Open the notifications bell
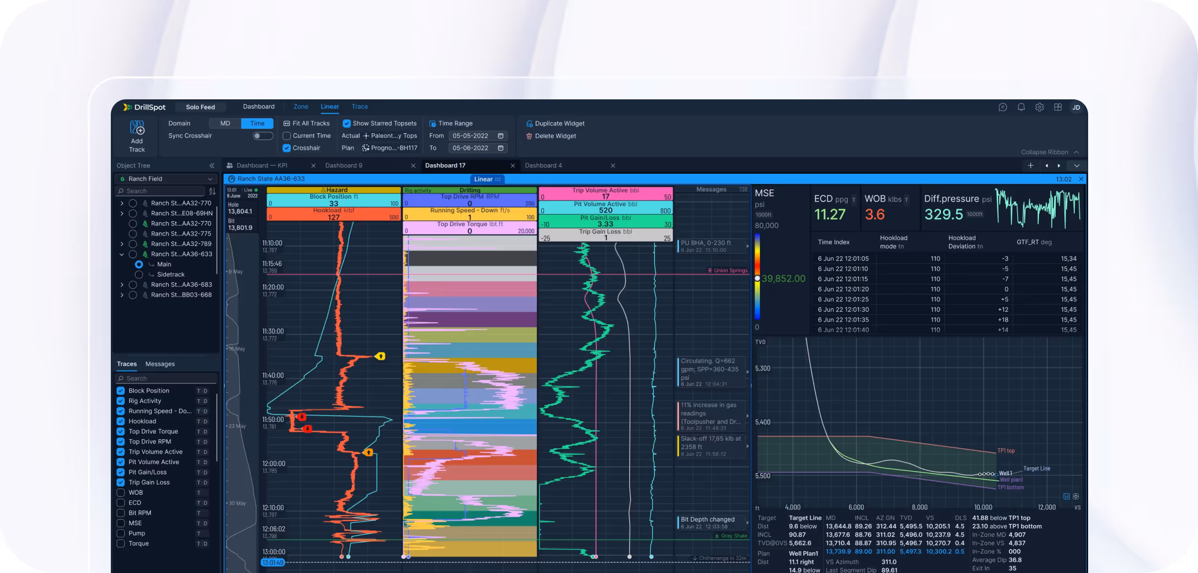The image size is (1198, 573). click(x=1021, y=107)
